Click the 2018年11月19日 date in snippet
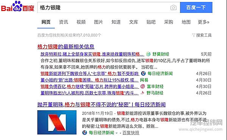This screenshot has height=140, width=227. point(97,113)
